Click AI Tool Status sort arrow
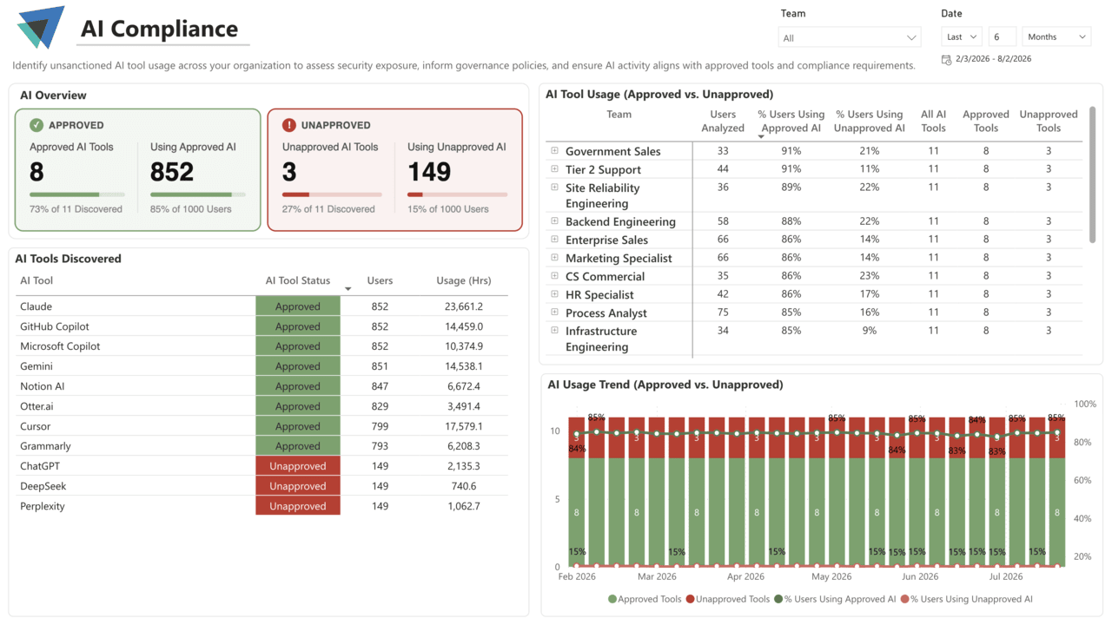 (347, 289)
